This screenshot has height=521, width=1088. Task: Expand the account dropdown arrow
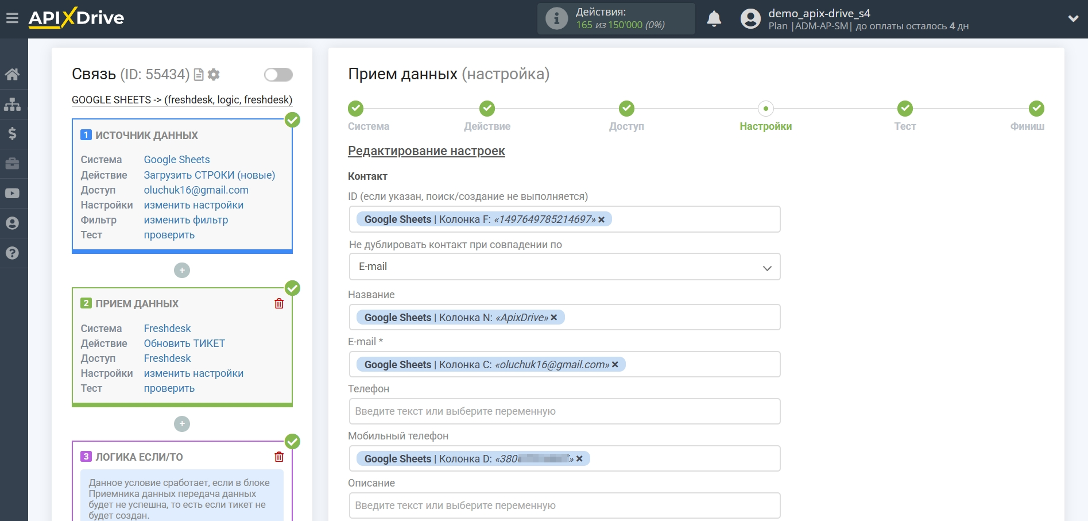click(1072, 18)
